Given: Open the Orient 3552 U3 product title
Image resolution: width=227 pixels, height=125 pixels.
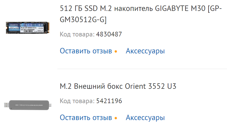Looking at the screenshot, I should pos(118,86).
